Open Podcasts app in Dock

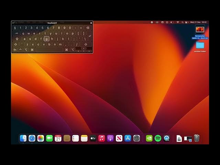tap(110, 138)
